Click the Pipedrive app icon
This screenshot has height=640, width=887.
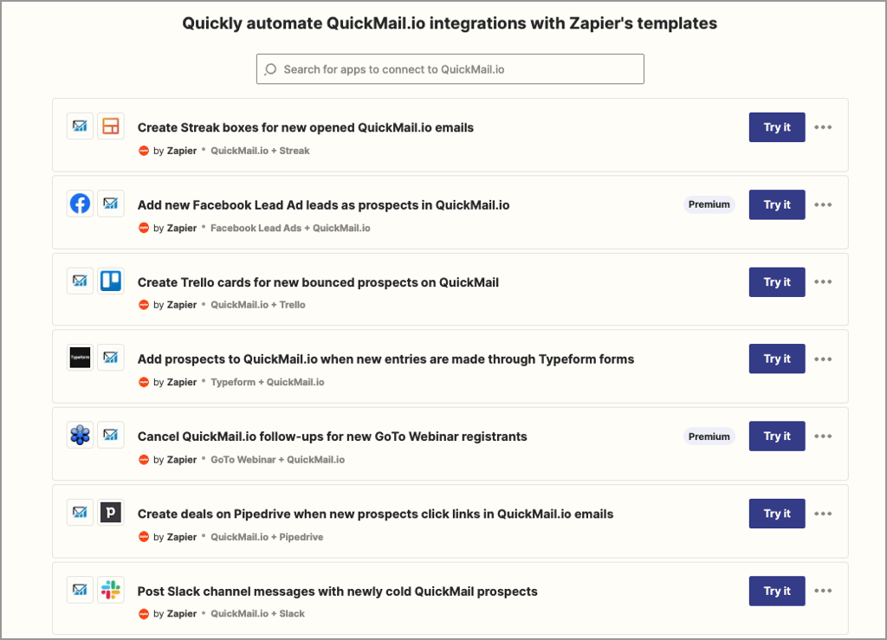coord(110,512)
